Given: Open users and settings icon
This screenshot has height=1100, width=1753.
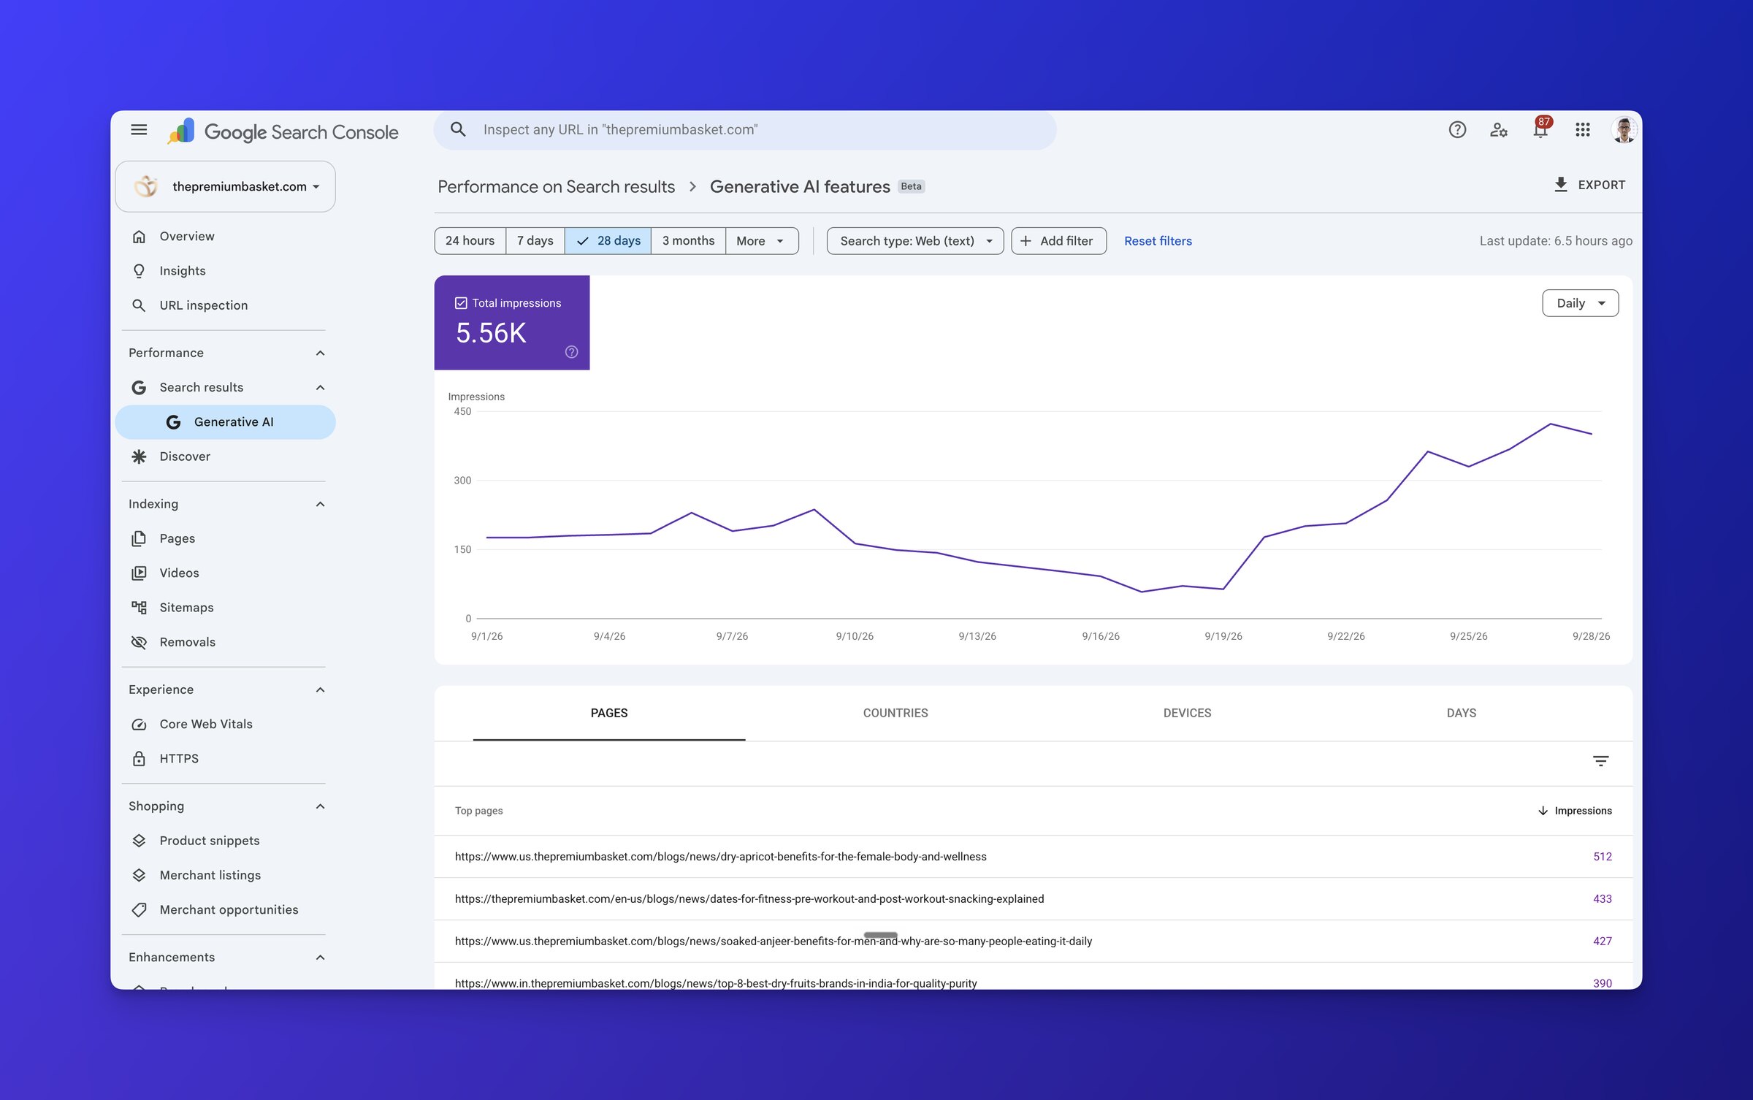Looking at the screenshot, I should [x=1499, y=130].
